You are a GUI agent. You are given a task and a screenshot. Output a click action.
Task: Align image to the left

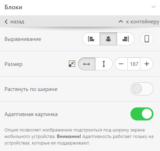pyautogui.click(x=91, y=39)
